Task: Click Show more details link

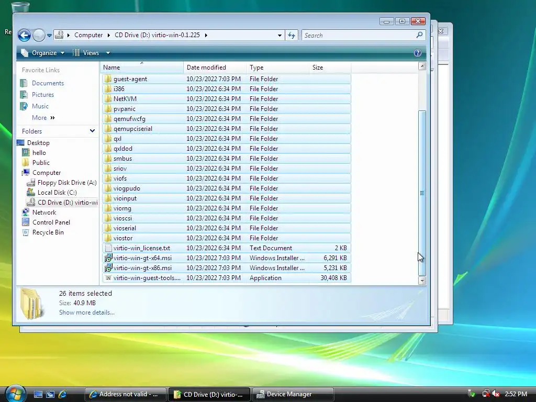Action: click(87, 312)
